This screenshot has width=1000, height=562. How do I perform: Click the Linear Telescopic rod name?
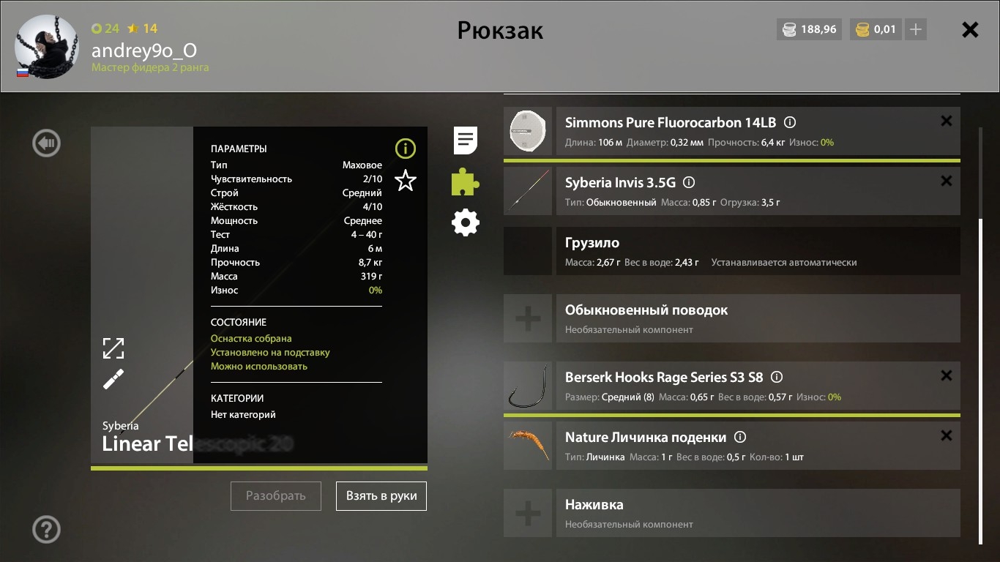coord(198,444)
